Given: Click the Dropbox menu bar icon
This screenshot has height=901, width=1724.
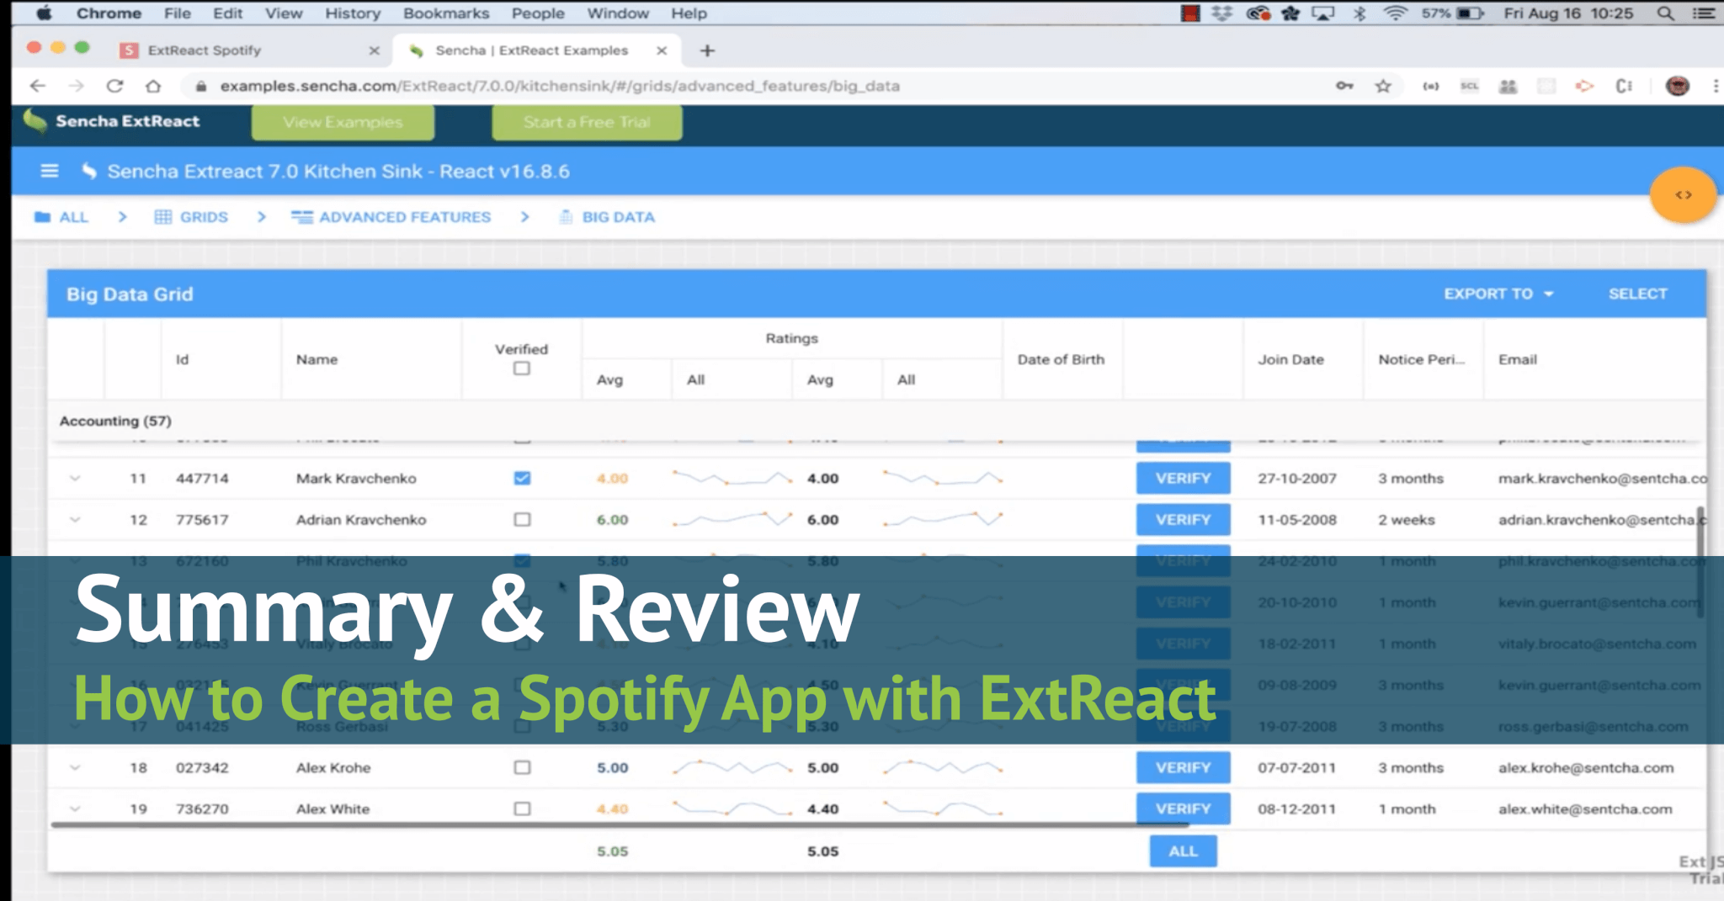Looking at the screenshot, I should pyautogui.click(x=1221, y=13).
